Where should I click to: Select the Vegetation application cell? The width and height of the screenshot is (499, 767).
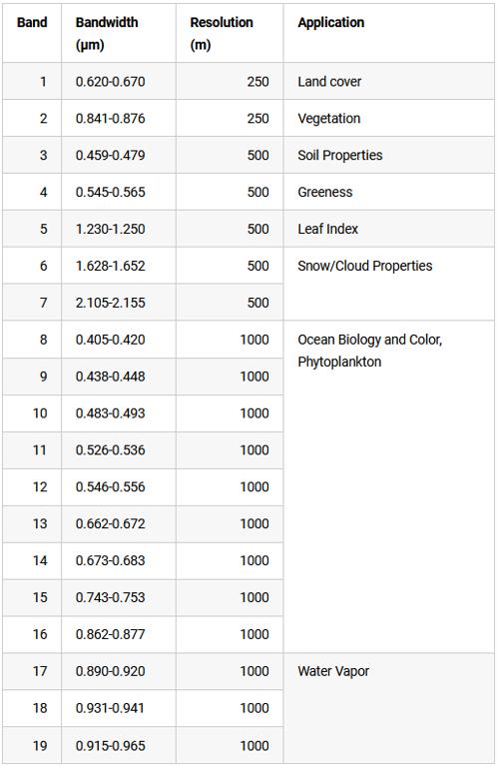[x=389, y=119]
